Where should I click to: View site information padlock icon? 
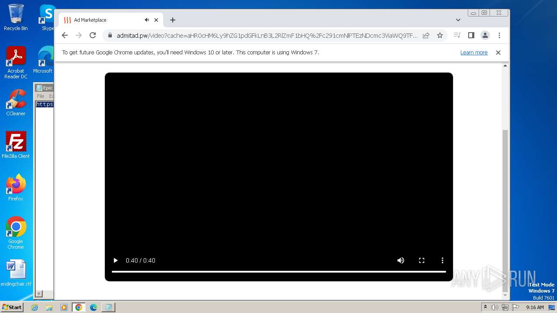coord(110,36)
